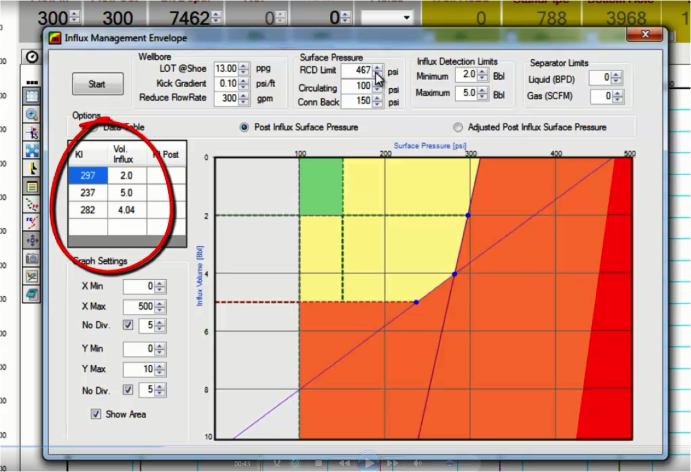Viewport: 691px width, 472px height.
Task: Click the yellow notes list icon in the sidebar
Action: [32, 186]
